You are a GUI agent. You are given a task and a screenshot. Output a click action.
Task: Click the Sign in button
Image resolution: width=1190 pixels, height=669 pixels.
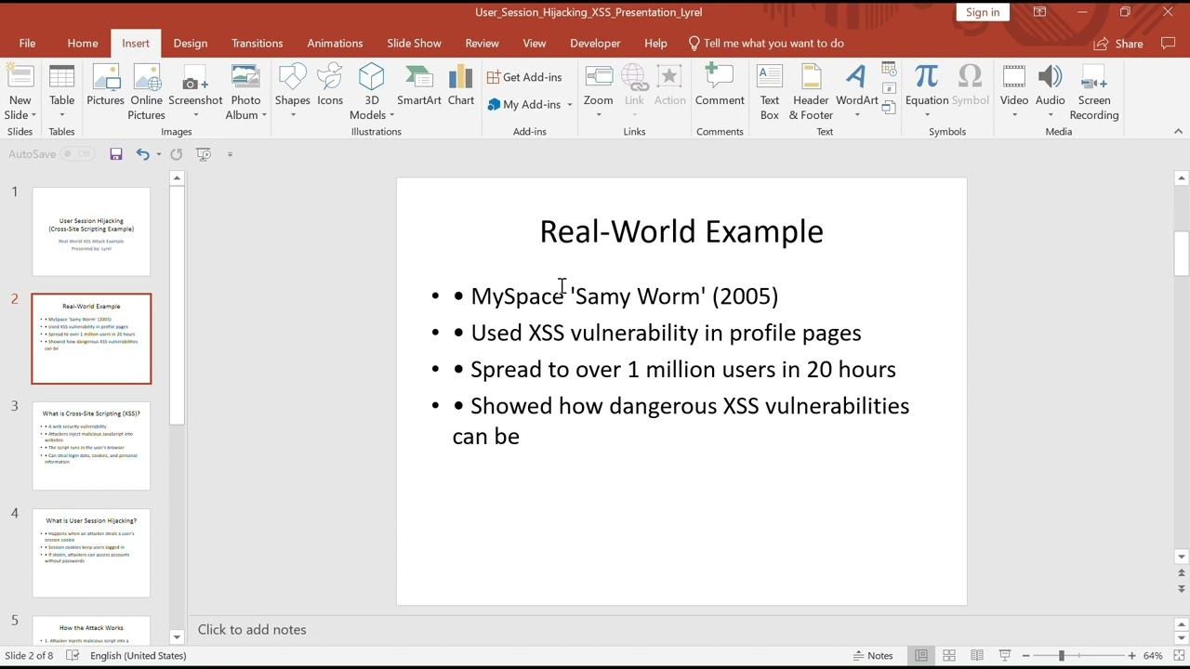coord(983,12)
